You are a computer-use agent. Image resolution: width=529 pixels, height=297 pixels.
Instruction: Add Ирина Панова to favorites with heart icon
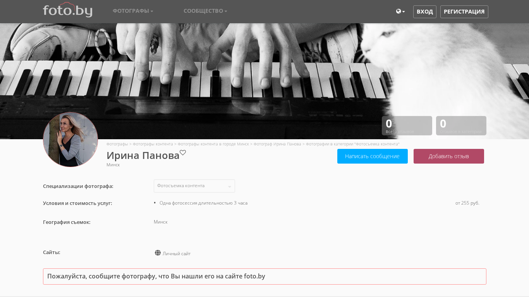pyautogui.click(x=183, y=152)
